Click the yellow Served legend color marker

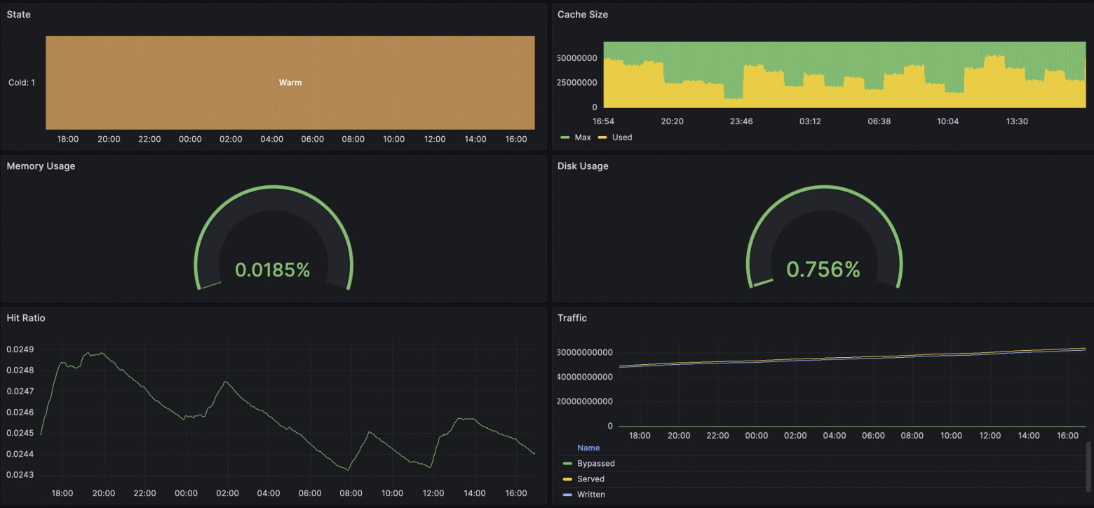(567, 479)
